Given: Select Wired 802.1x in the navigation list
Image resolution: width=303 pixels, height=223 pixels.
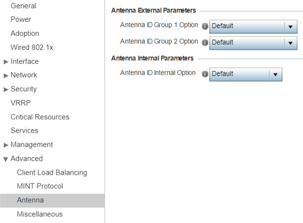Looking at the screenshot, I should (32, 47).
